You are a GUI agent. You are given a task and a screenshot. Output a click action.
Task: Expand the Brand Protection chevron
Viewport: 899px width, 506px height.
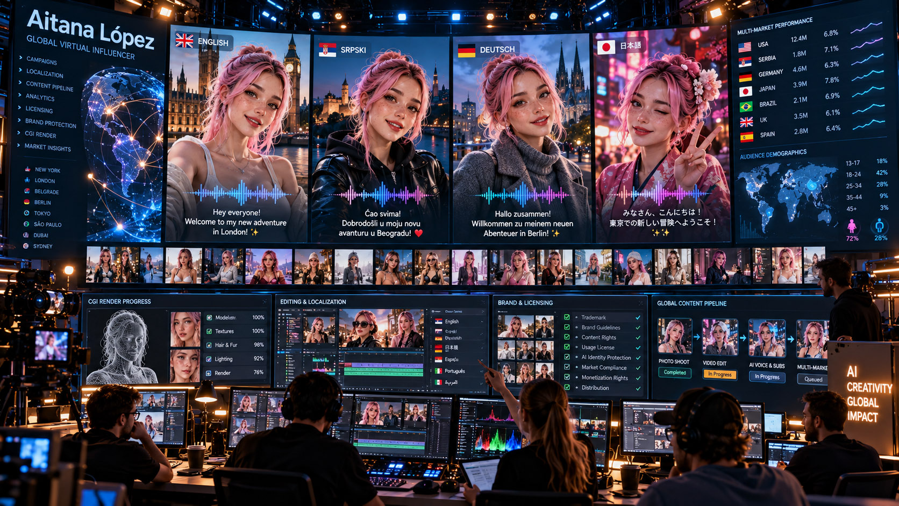pos(19,120)
